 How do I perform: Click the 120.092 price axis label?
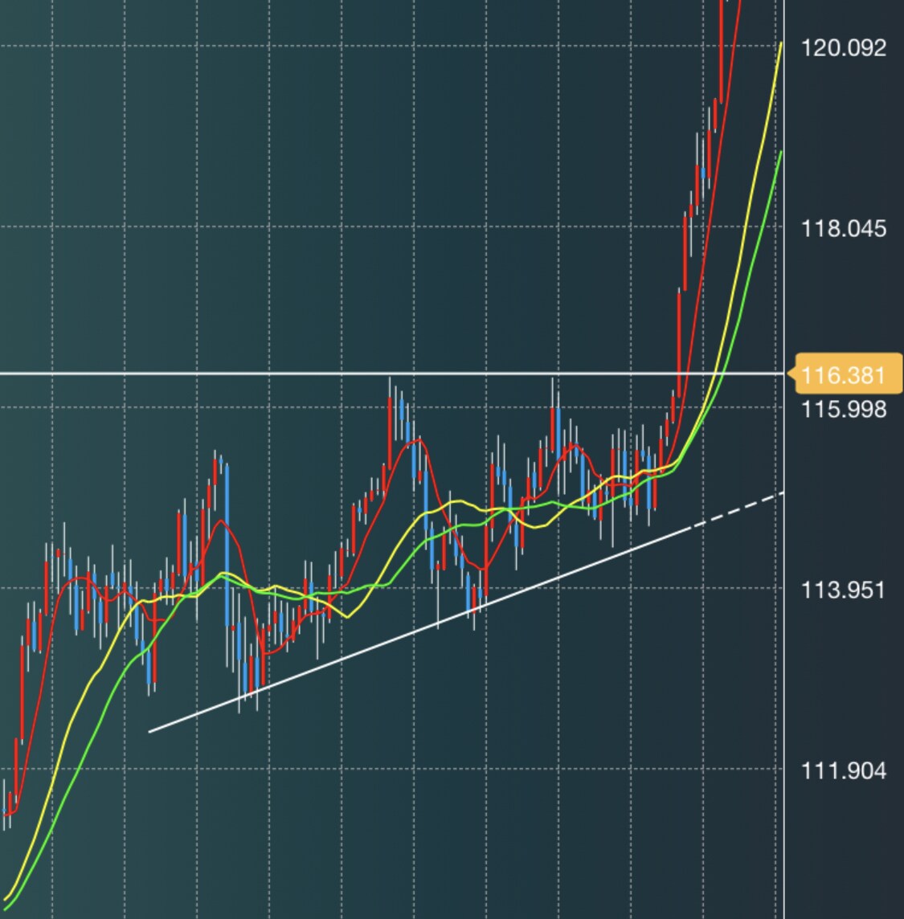[843, 48]
